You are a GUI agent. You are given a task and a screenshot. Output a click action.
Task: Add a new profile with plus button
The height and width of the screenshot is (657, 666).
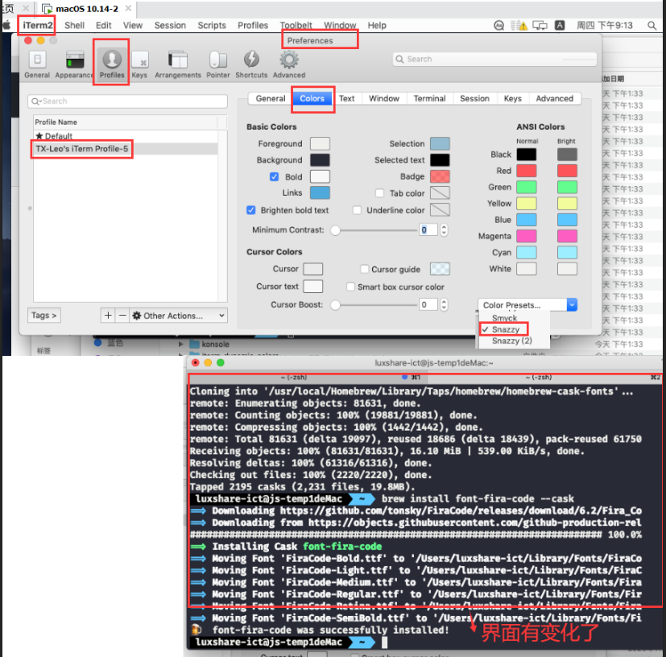(108, 315)
